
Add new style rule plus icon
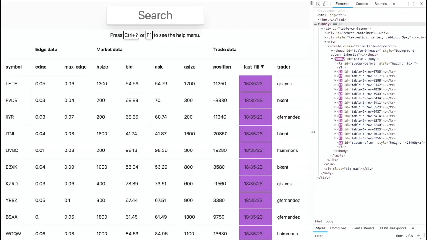point(418,236)
